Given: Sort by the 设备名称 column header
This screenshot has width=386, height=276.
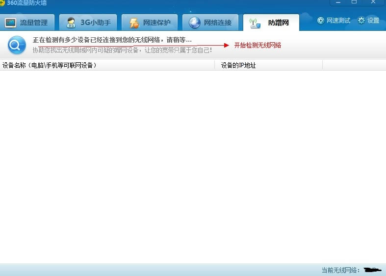Looking at the screenshot, I should click(x=49, y=65).
